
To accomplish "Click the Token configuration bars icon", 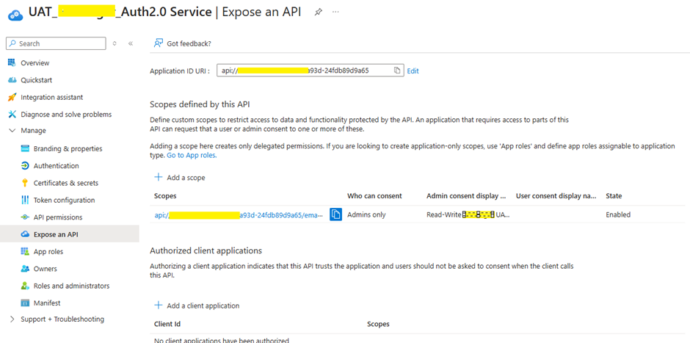I will (25, 201).
